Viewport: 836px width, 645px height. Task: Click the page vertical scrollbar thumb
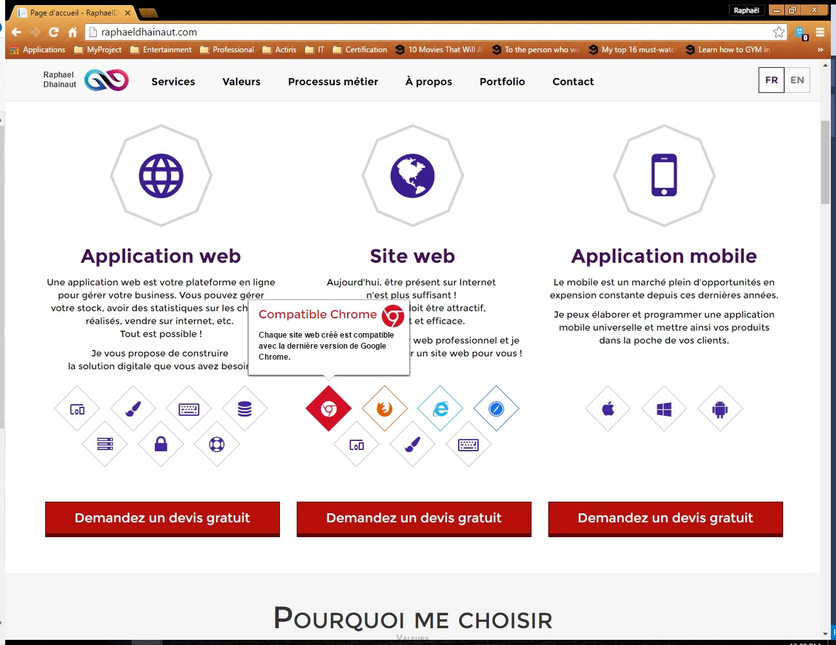coord(825,162)
